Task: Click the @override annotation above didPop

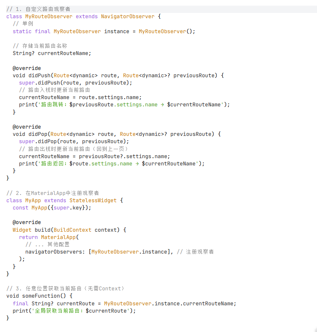Action: (27, 127)
